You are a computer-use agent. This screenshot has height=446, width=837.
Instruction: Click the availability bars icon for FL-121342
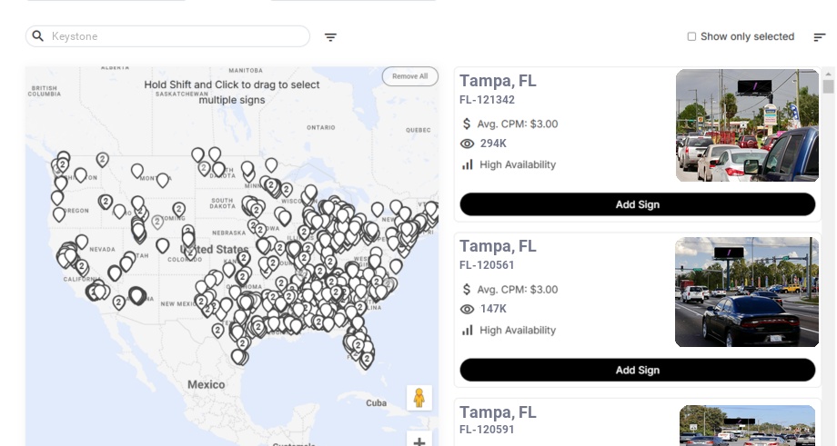(x=468, y=164)
